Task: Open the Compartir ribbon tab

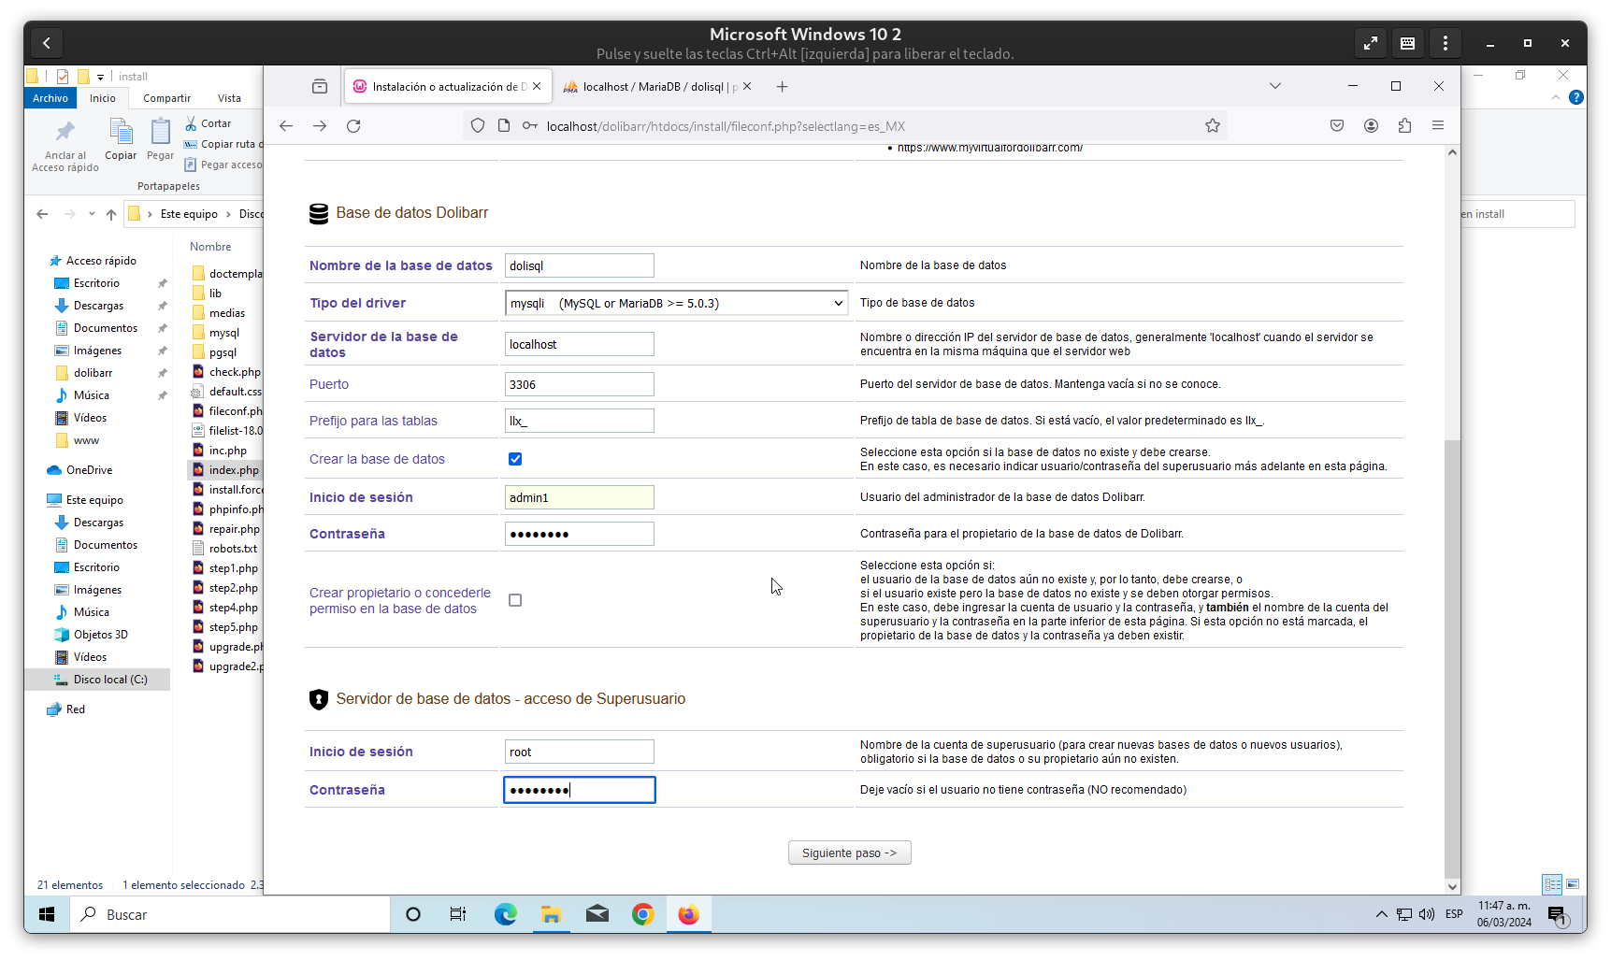Action: (166, 98)
